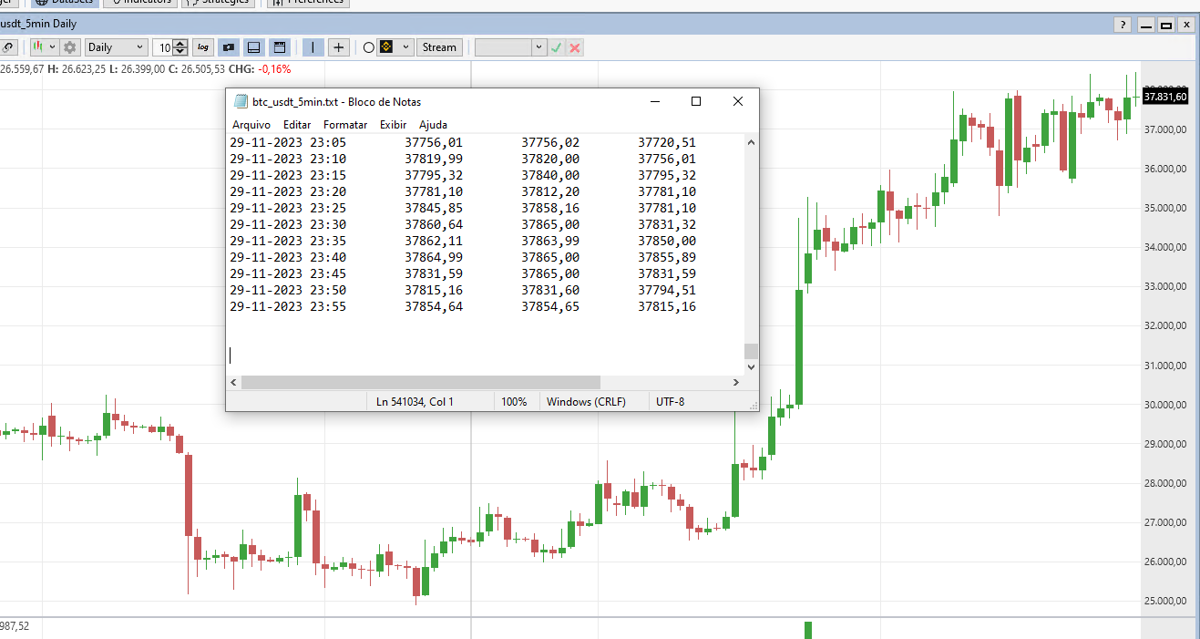Toggle the bottom panel layout icon
Image resolution: width=1200 pixels, height=639 pixels.
[x=254, y=47]
